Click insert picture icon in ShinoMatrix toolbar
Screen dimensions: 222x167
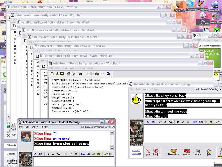coord(201,122)
